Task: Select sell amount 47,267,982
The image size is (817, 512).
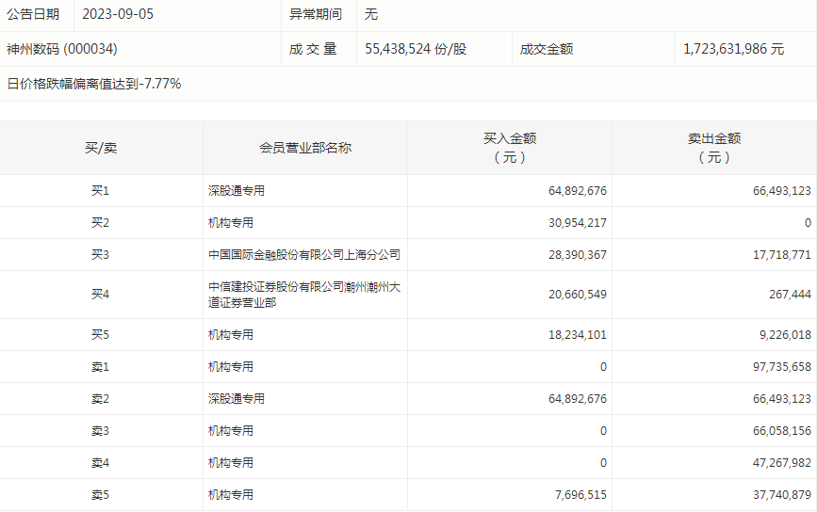Action: point(781,463)
